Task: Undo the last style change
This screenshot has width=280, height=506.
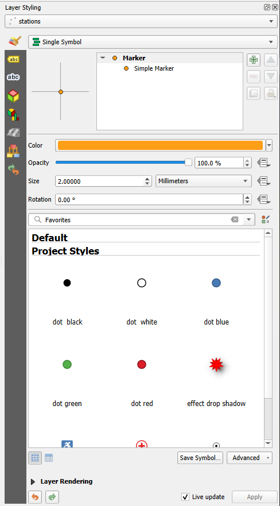Action: 35,497
